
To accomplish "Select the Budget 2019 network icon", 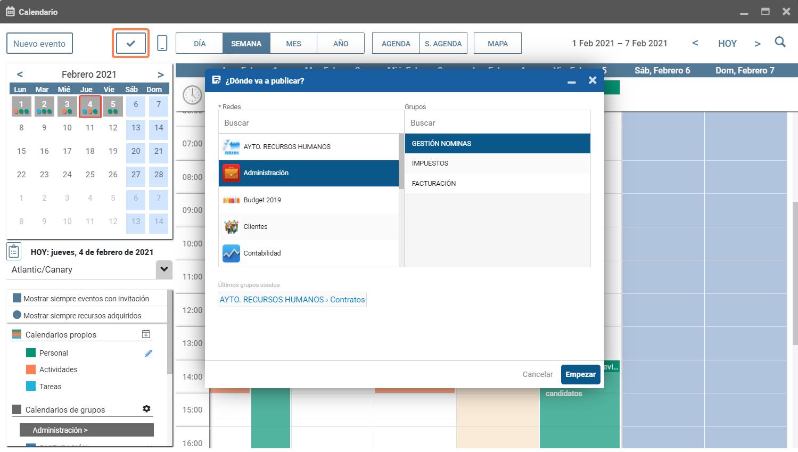I will 232,200.
